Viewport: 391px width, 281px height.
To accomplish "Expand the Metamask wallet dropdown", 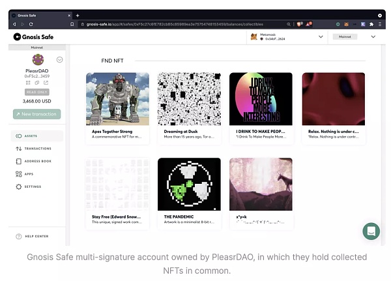I will (x=321, y=37).
